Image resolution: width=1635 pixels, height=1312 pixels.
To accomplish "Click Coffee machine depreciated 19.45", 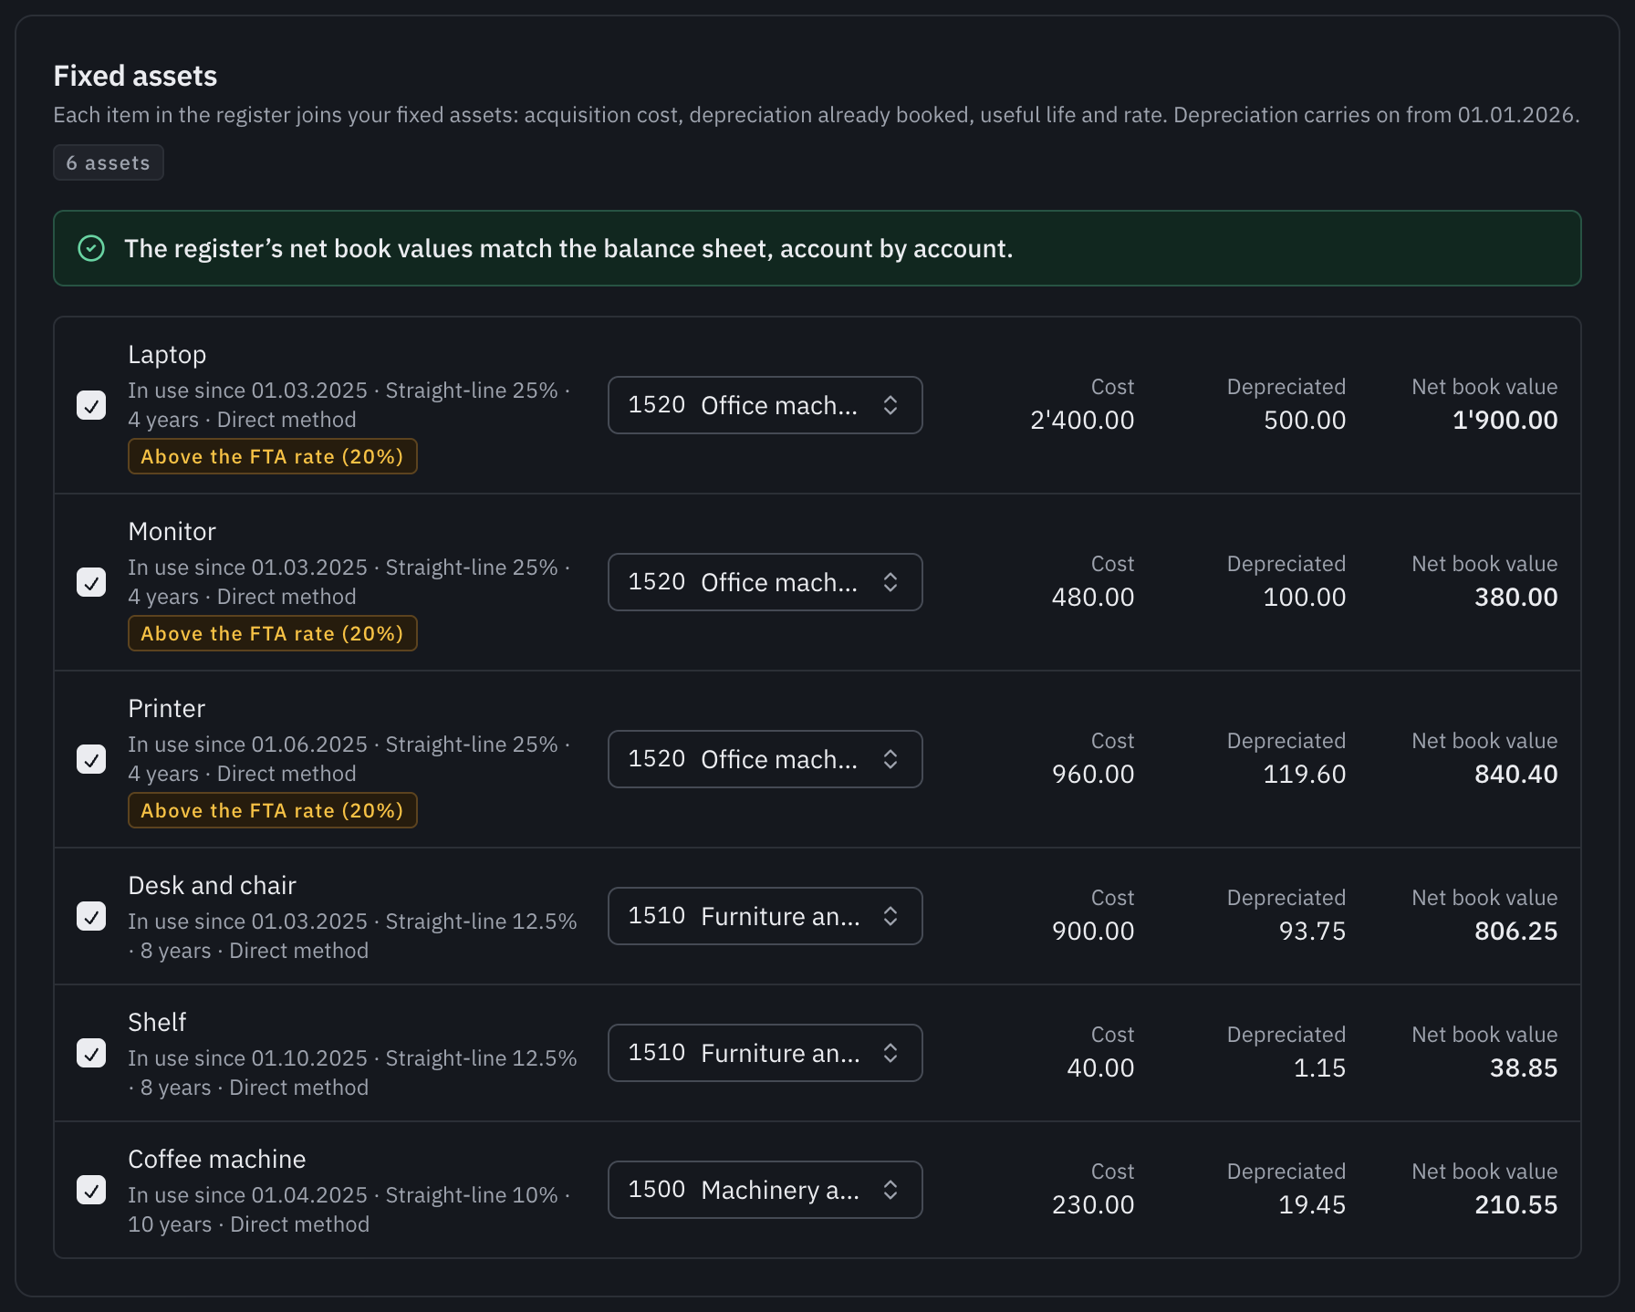I will (x=1312, y=1204).
